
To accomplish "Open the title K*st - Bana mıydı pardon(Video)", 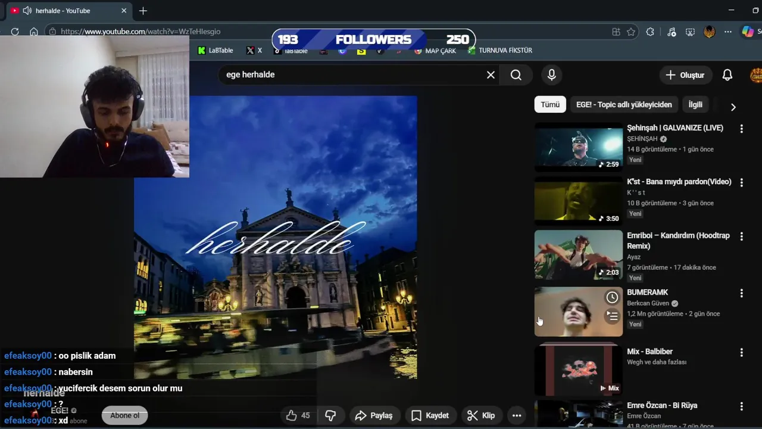I will pyautogui.click(x=679, y=182).
